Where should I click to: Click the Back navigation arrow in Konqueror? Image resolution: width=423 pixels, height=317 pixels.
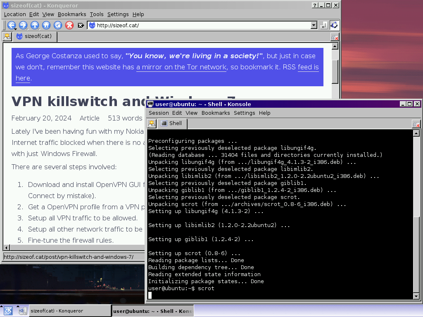point(11,25)
